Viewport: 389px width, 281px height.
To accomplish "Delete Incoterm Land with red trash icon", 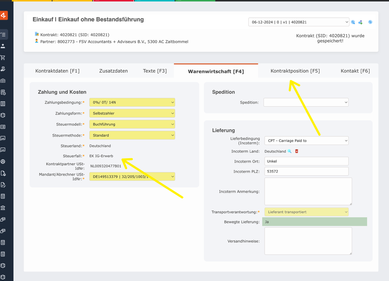I will [296, 151].
